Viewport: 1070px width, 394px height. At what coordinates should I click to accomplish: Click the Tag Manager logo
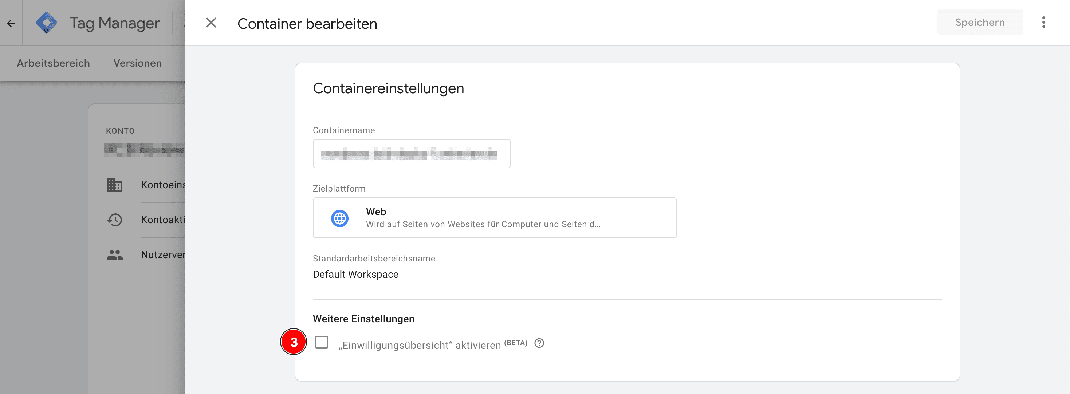coord(47,23)
